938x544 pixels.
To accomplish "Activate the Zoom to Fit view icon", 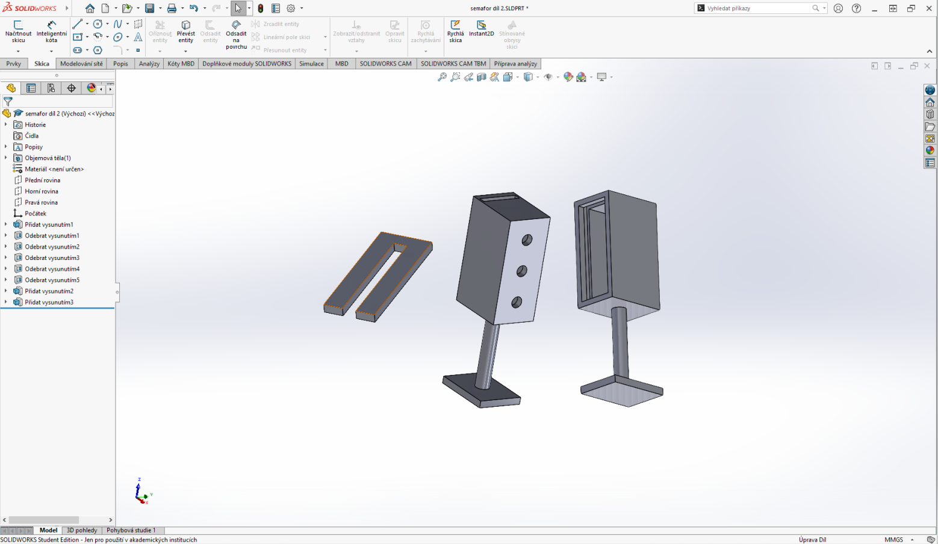I will (x=442, y=76).
